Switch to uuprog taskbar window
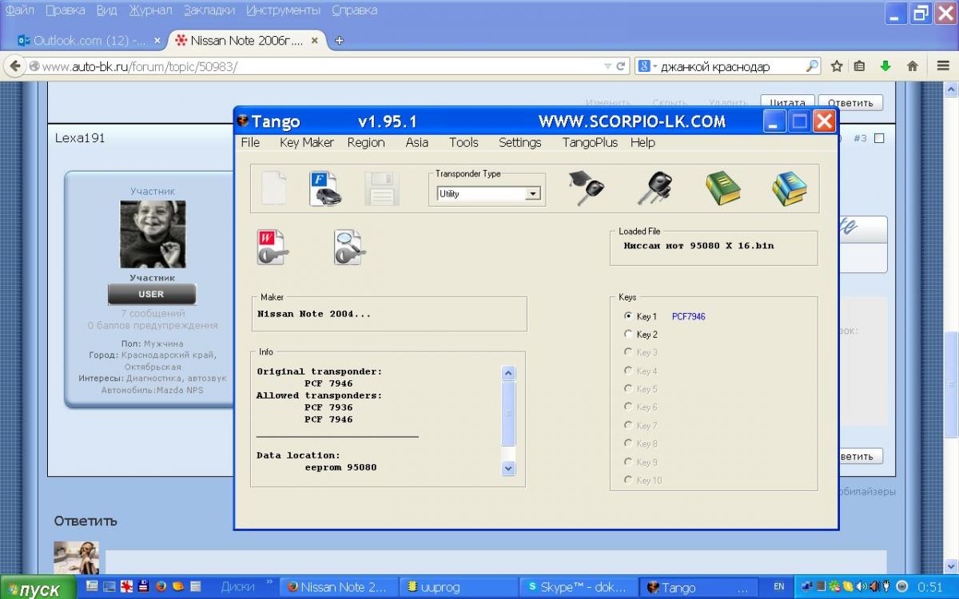Screen dimensions: 959x599 [x=457, y=587]
